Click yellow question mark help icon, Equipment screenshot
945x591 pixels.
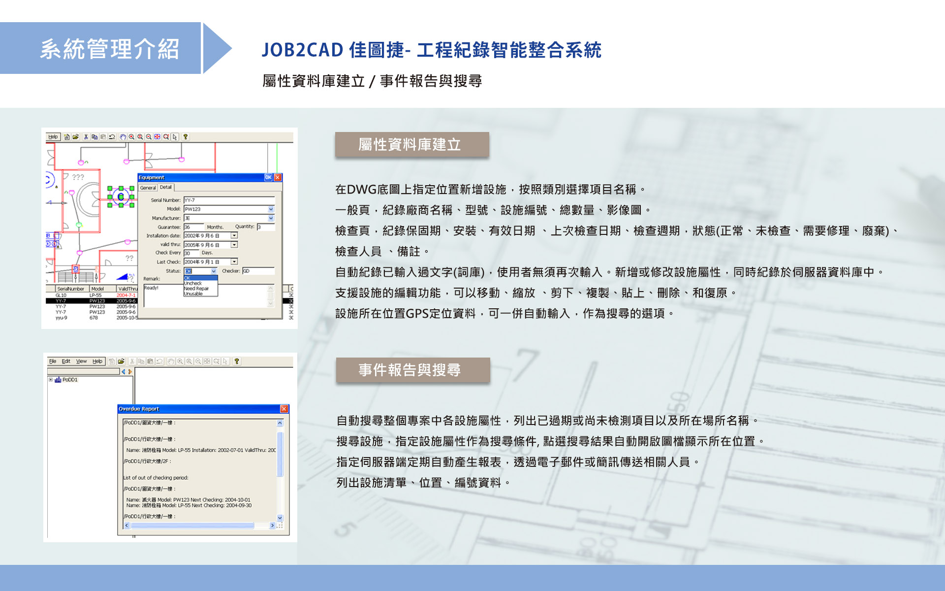pyautogui.click(x=185, y=137)
